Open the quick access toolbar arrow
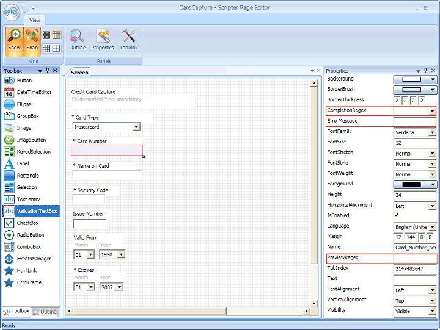 tap(33, 8)
